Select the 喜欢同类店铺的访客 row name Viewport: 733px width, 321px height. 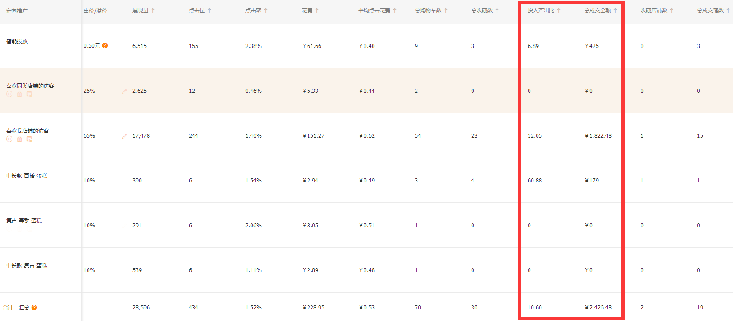click(x=30, y=86)
